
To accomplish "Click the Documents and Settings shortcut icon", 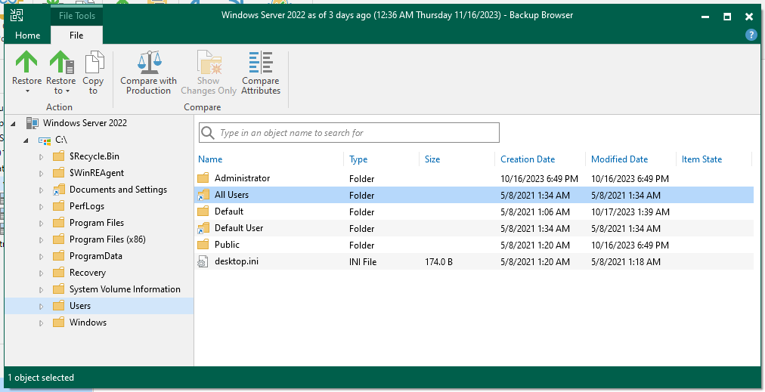I will tap(58, 190).
